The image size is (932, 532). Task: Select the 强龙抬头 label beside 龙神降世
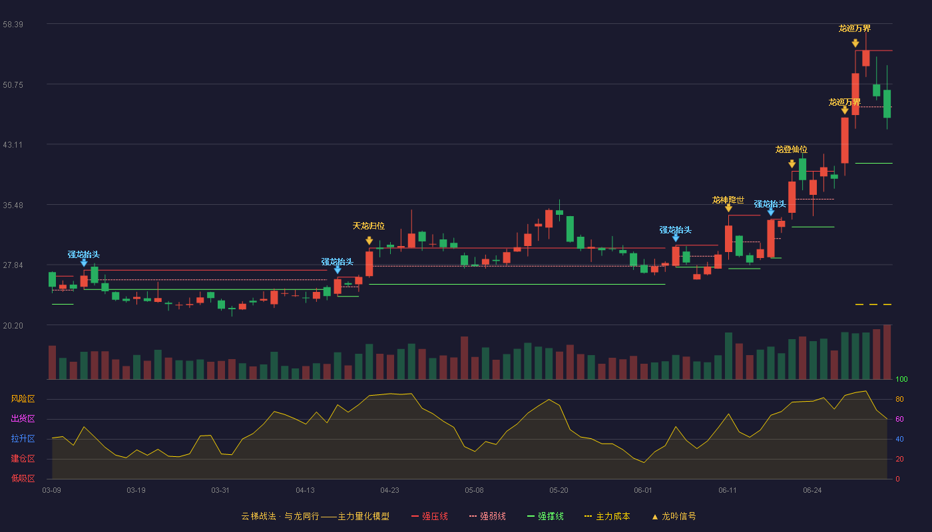tap(770, 204)
